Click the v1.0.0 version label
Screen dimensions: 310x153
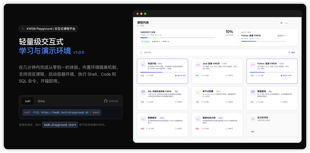tap(79, 52)
